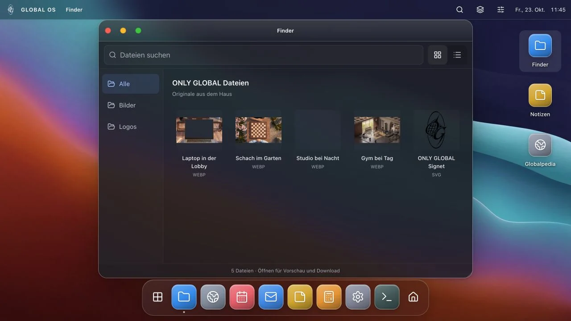The image size is (571, 321).
Task: Open the app launcher grid in dock
Action: point(157,297)
